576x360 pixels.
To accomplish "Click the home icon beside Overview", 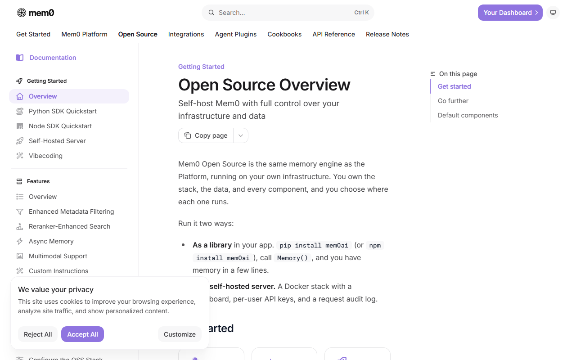I will pyautogui.click(x=20, y=96).
